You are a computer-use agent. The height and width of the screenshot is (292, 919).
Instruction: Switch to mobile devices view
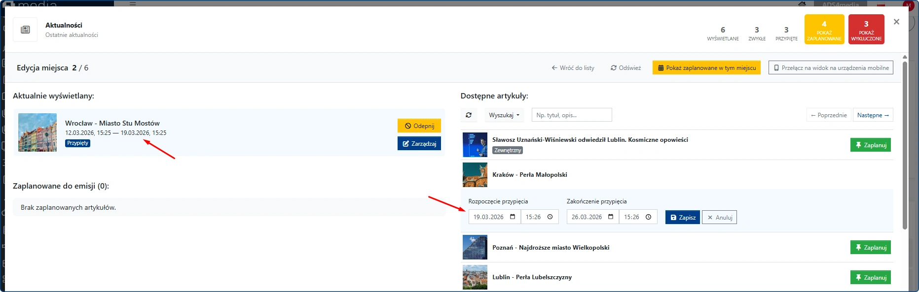(831, 68)
